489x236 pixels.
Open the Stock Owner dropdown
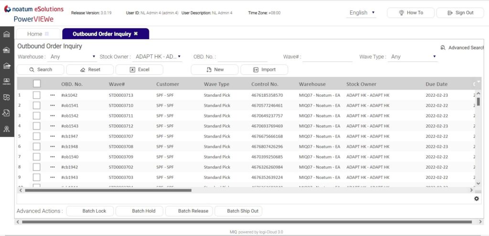coord(157,57)
